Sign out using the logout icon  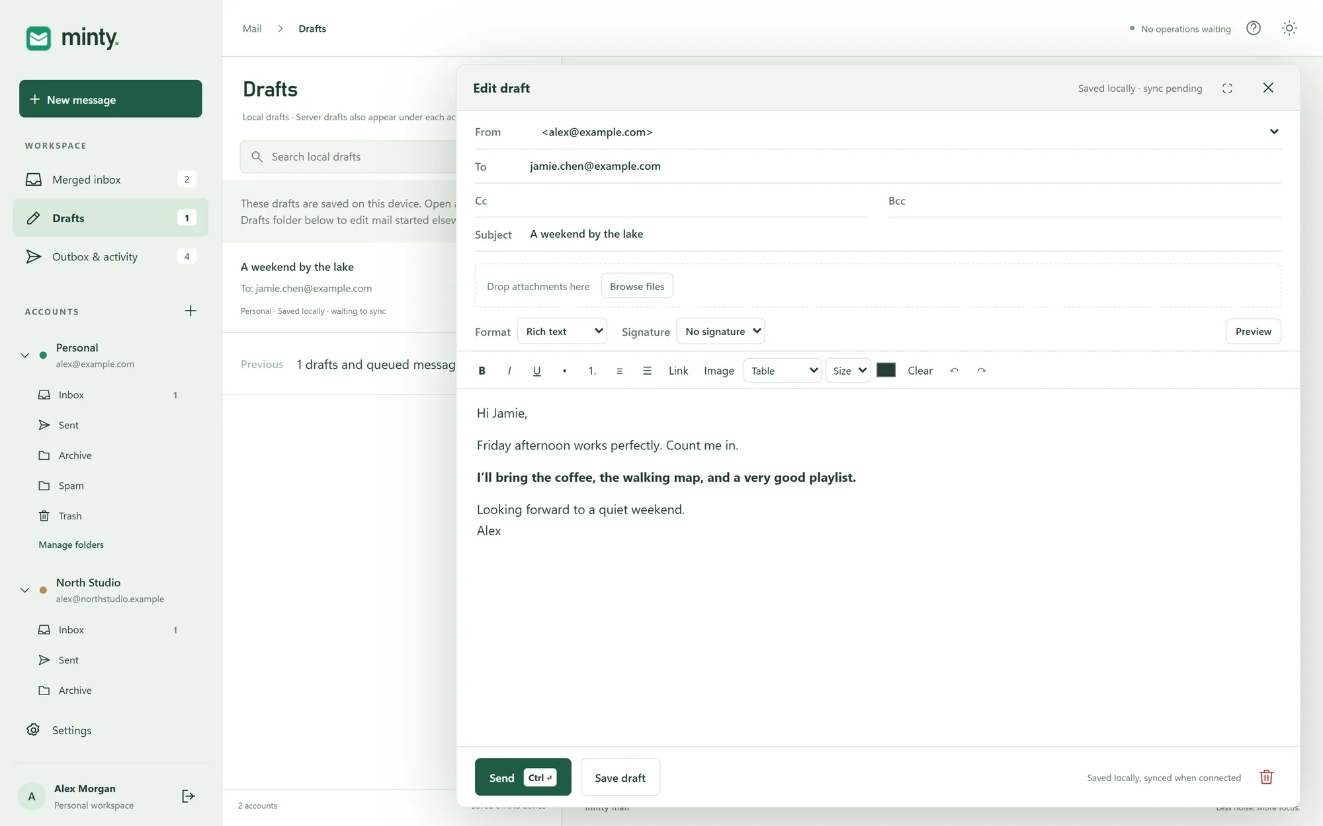tap(188, 796)
